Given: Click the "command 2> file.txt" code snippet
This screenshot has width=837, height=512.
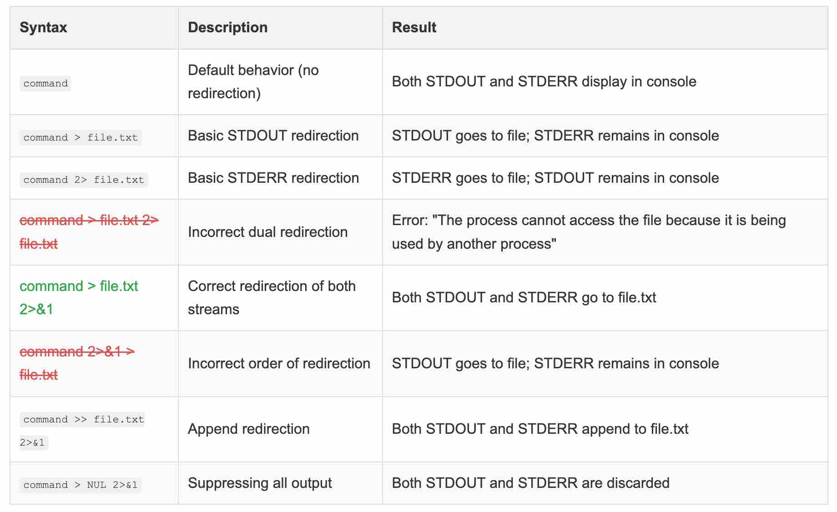Looking at the screenshot, I should (84, 180).
